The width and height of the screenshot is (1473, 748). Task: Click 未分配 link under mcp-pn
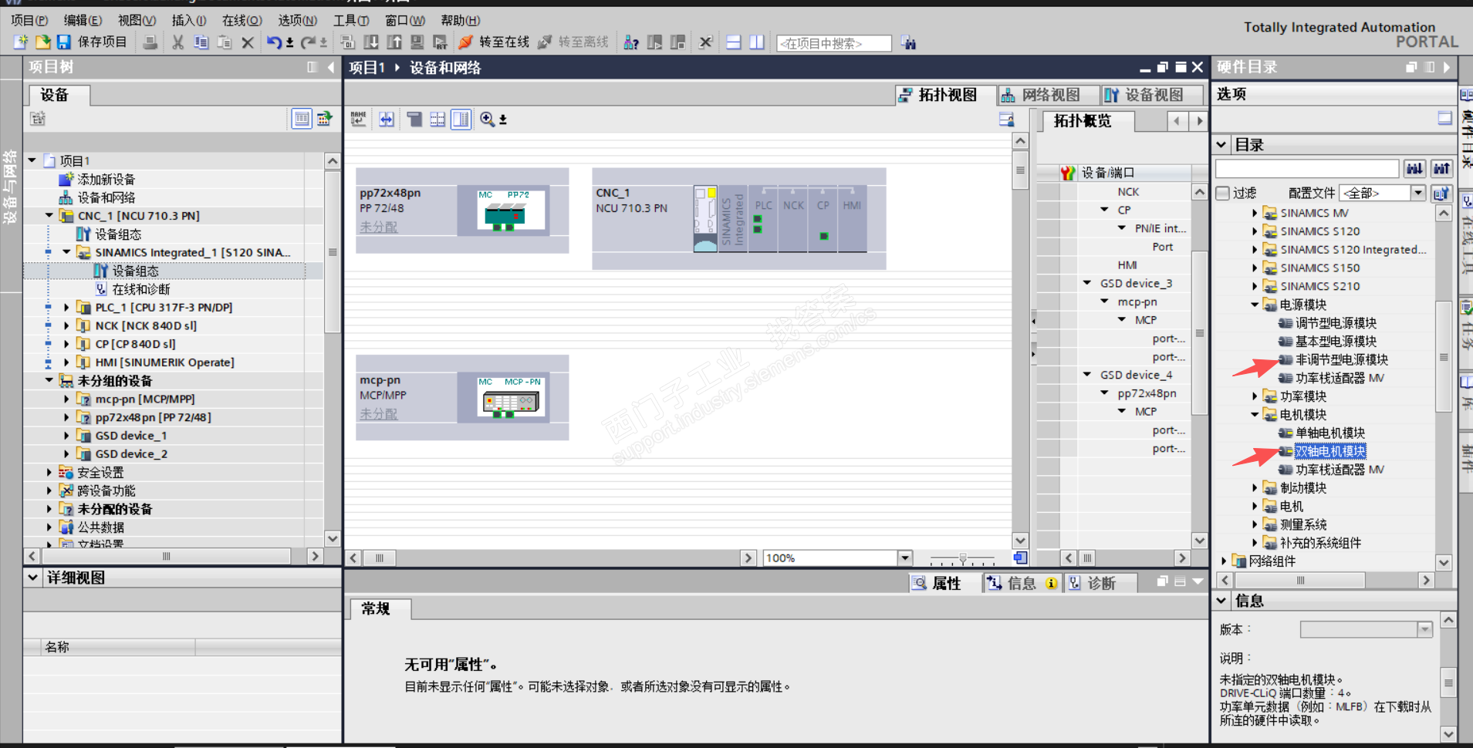[378, 414]
